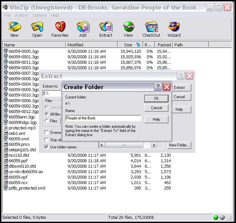Open the File menu

(7, 15)
